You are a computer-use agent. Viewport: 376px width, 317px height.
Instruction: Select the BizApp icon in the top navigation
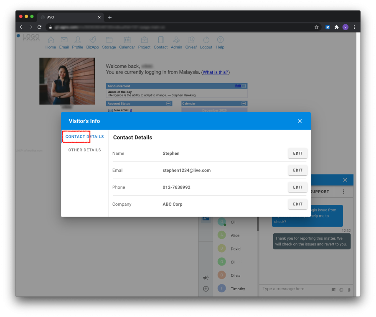coord(92,42)
